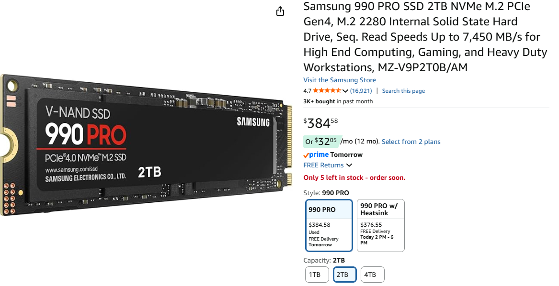
Task: Open the 16,921 ratings link
Action: pyautogui.click(x=361, y=91)
